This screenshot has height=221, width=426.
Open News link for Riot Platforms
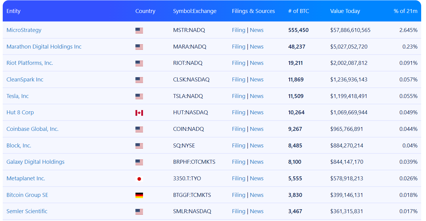pyautogui.click(x=256, y=63)
